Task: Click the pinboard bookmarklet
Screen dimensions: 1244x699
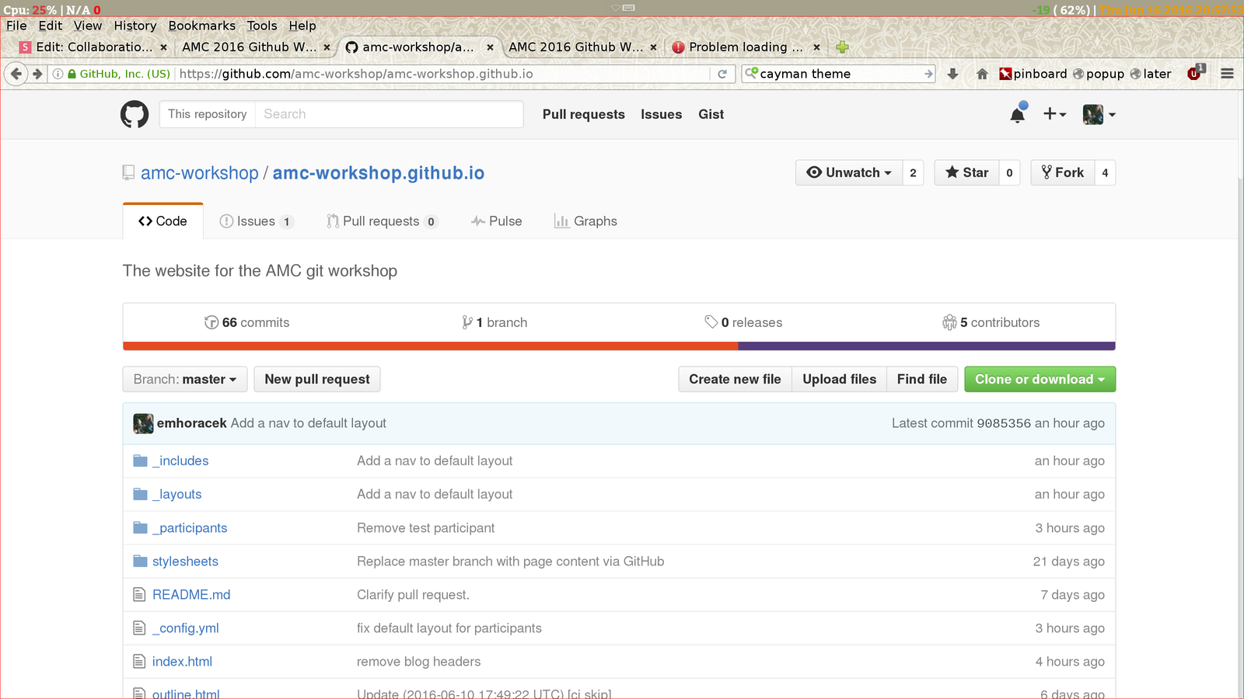Action: tap(1033, 74)
